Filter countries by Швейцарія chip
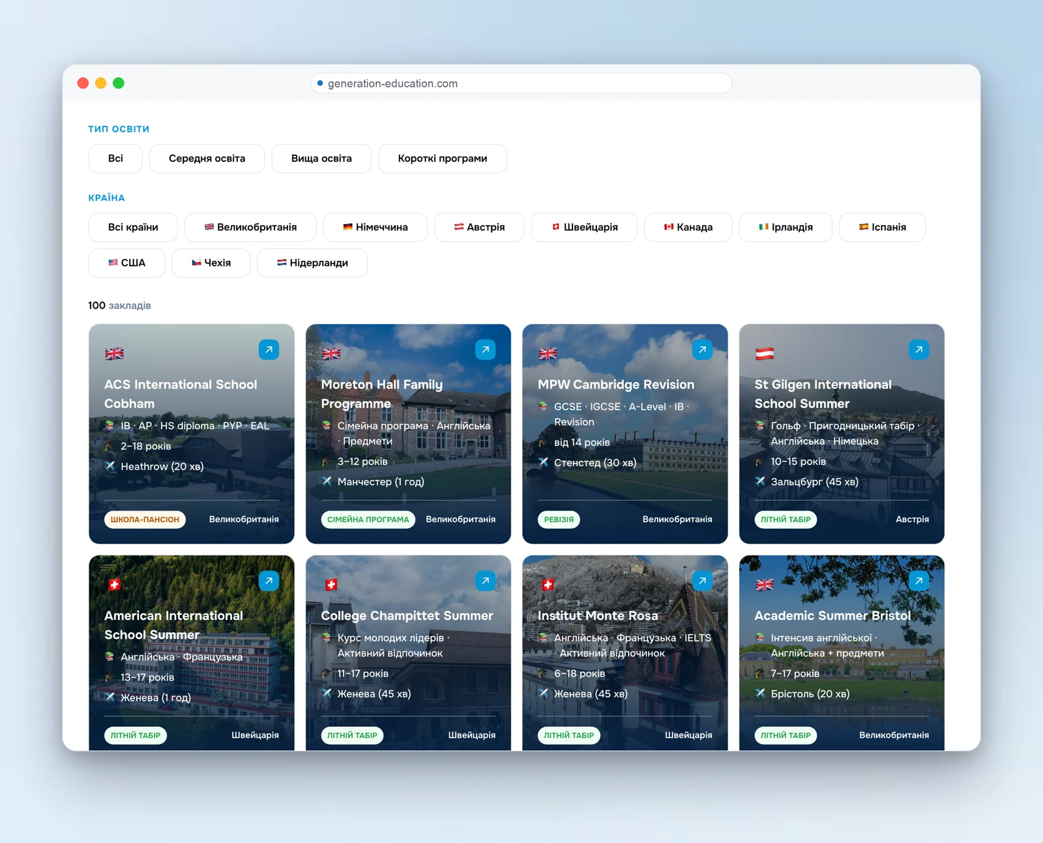Viewport: 1043px width, 843px height. 584,227
